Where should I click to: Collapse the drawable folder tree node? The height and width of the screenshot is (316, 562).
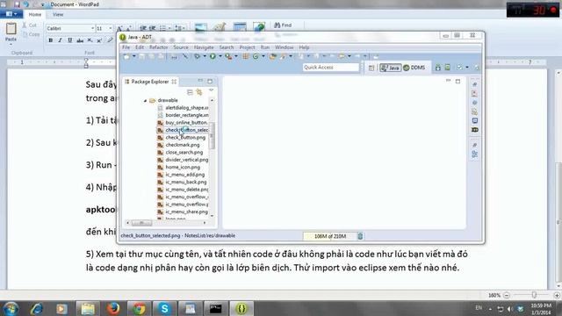click(145, 101)
